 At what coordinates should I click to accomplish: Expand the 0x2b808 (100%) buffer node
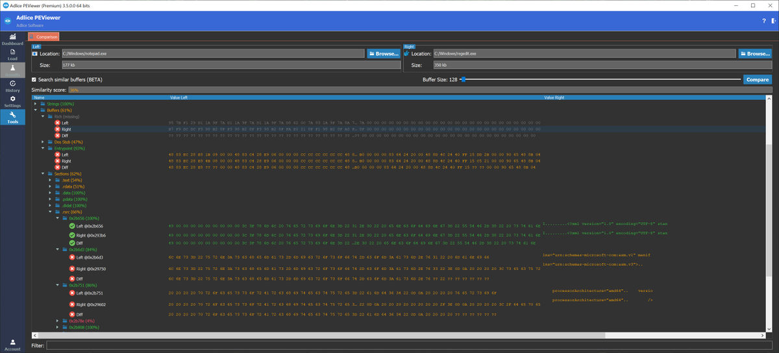pos(57,327)
